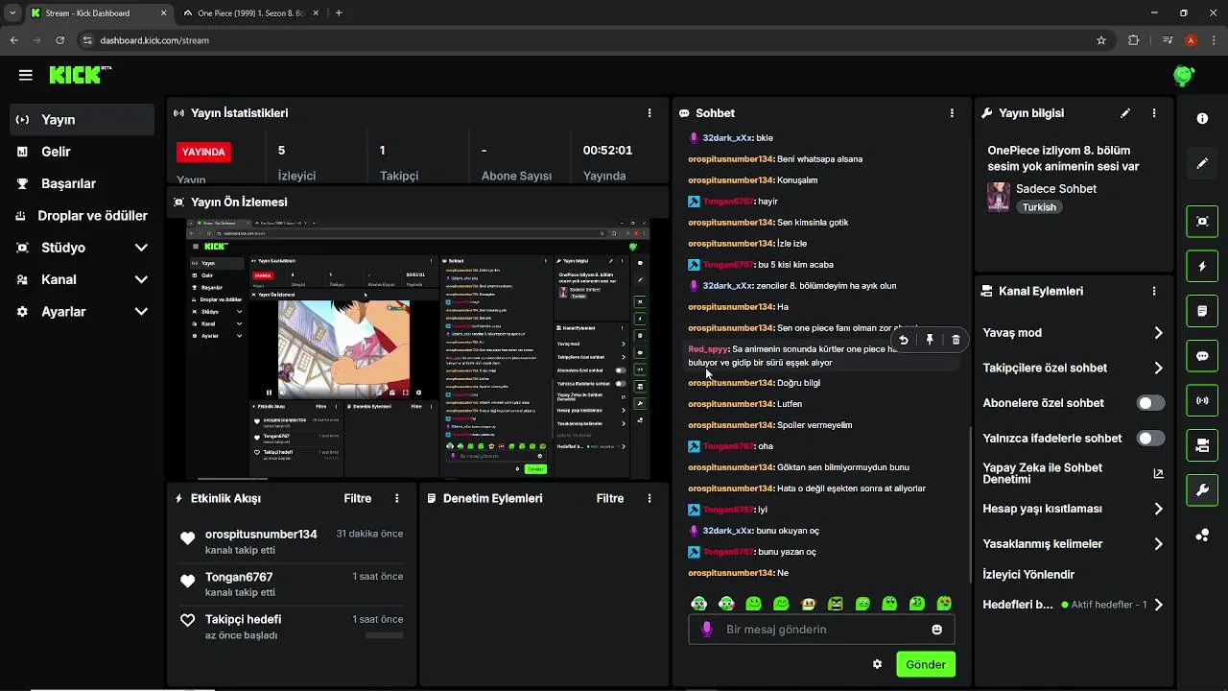Click the three-dots icon at the toolbar bottom
The width and height of the screenshot is (1228, 691).
pyautogui.click(x=1202, y=536)
